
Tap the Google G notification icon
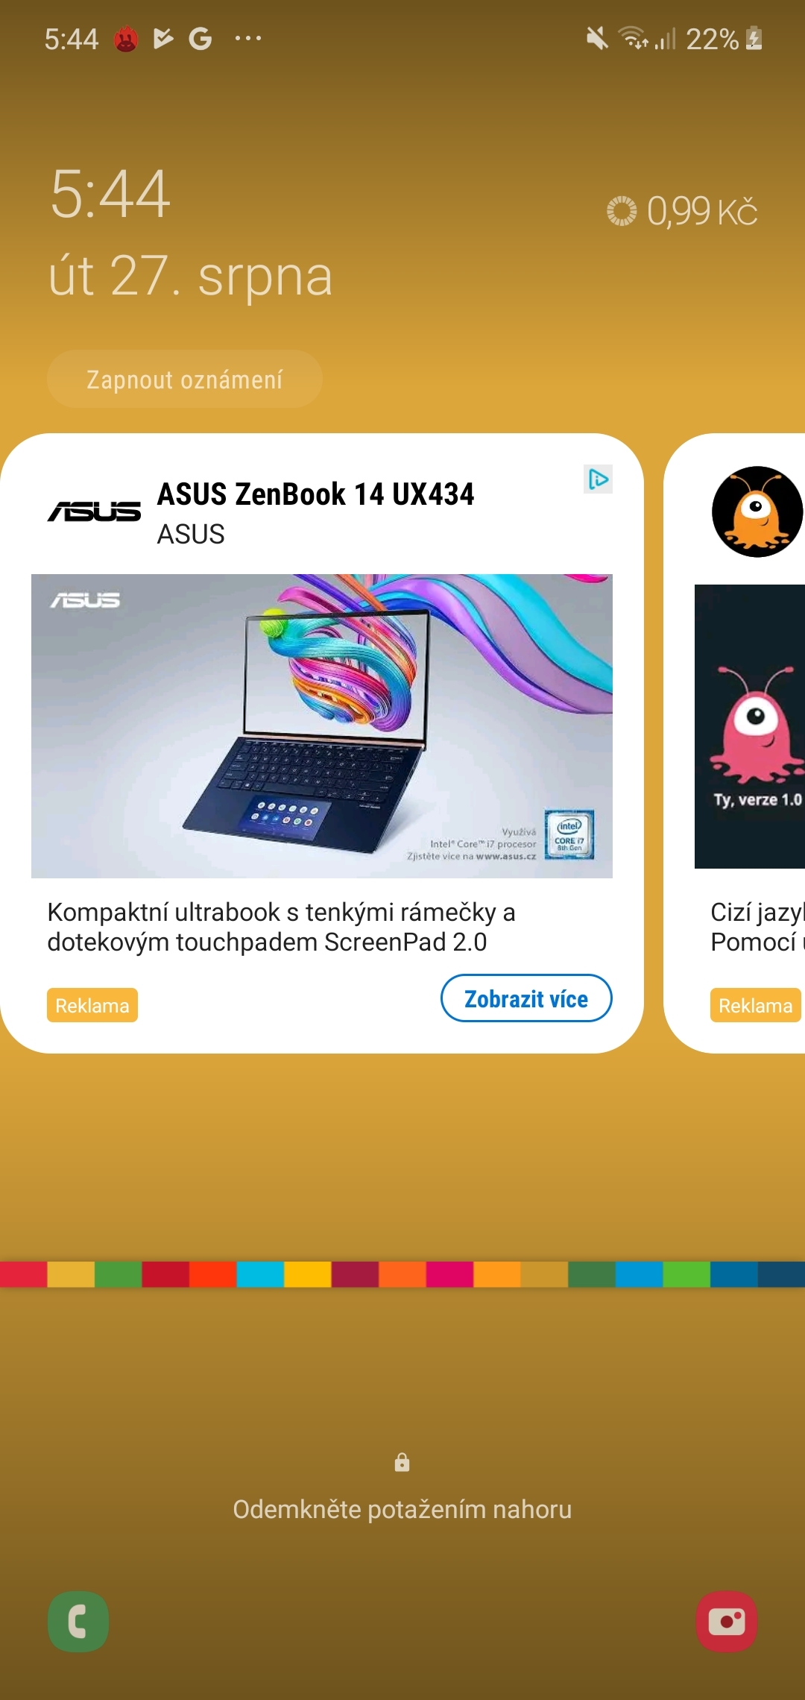[x=200, y=38]
